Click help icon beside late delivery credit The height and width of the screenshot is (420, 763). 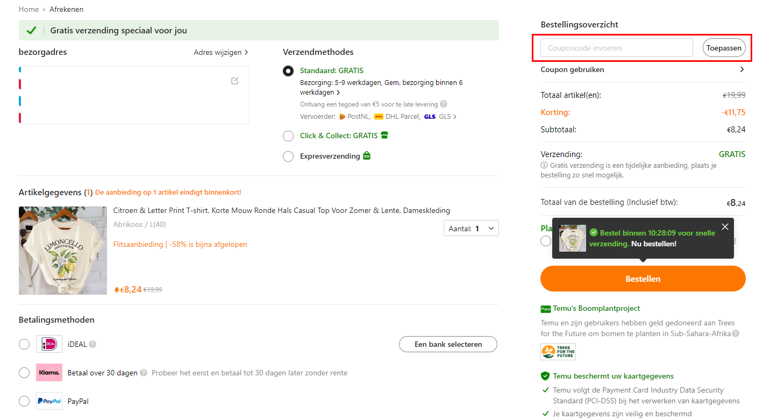point(444,104)
